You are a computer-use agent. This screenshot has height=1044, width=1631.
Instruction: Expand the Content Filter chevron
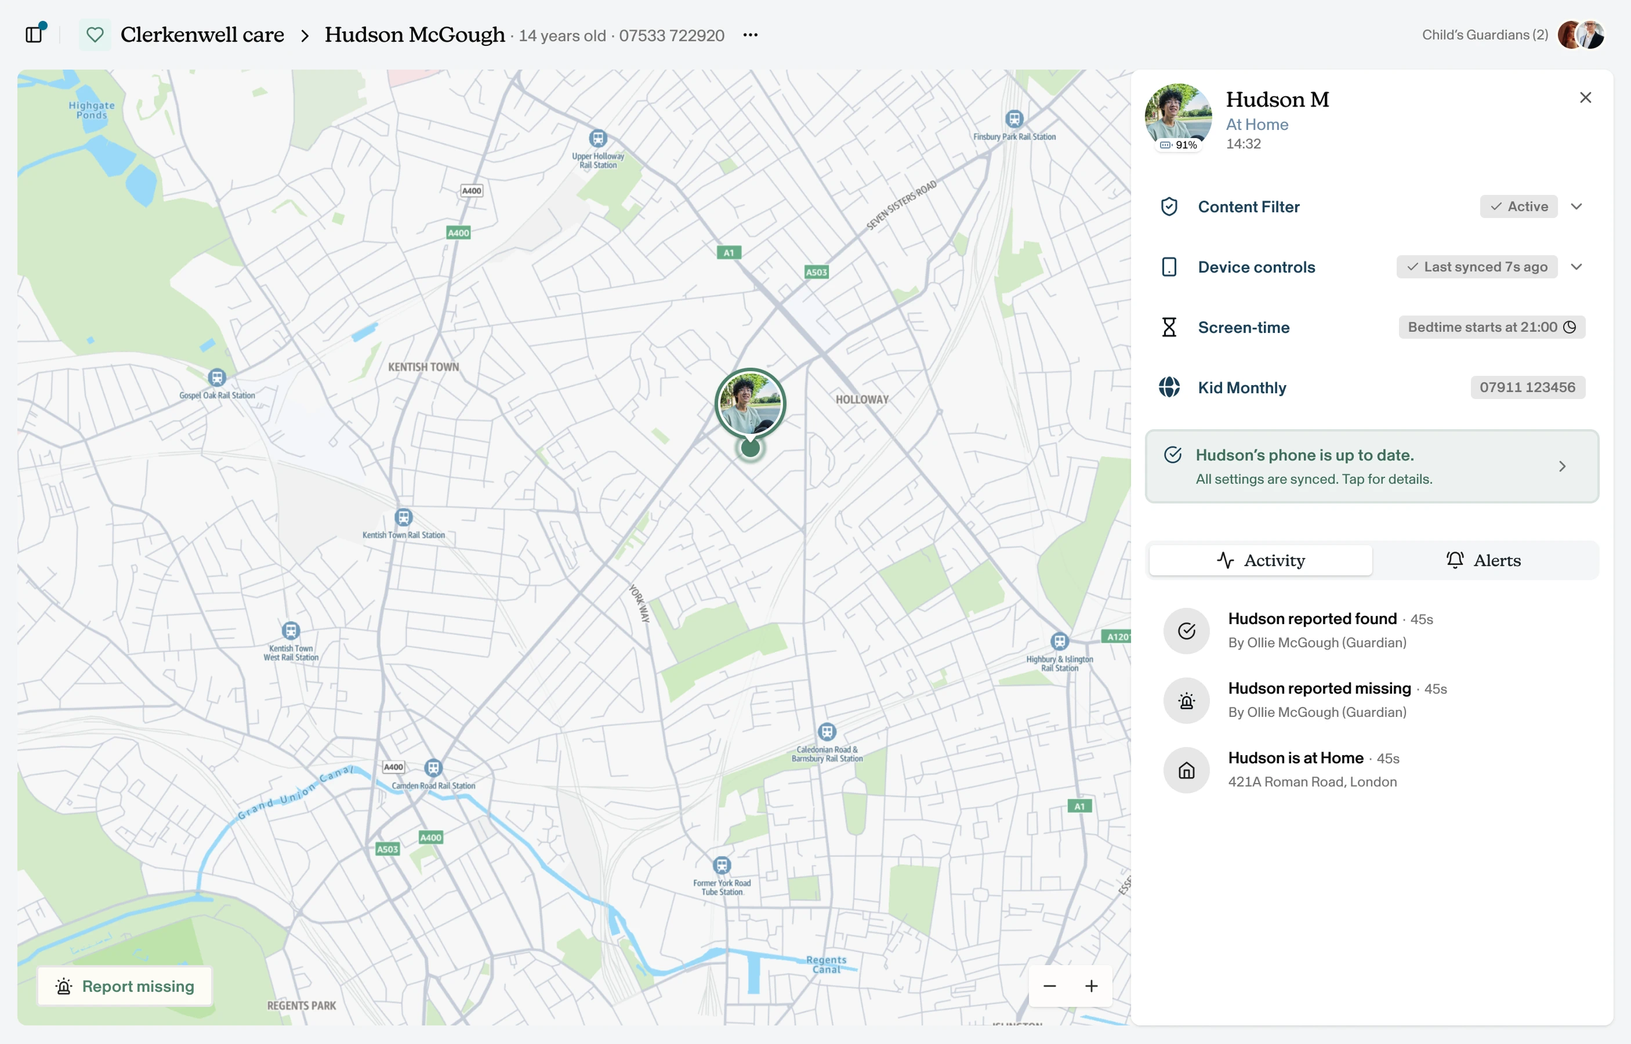tap(1576, 206)
